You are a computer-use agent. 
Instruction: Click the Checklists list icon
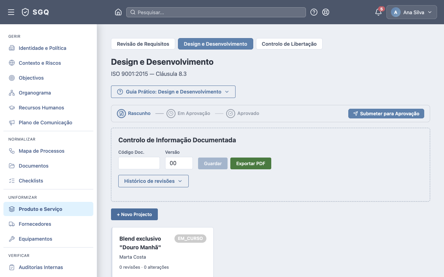[12, 181]
